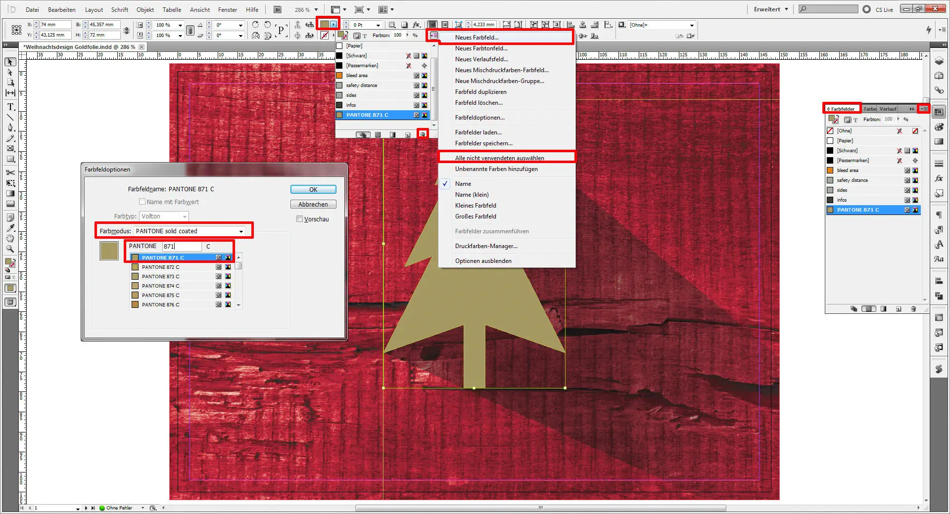The height and width of the screenshot is (514, 950).
Task: Enable the Vorschau checkbox in Farbfeldoptionen
Action: click(299, 219)
